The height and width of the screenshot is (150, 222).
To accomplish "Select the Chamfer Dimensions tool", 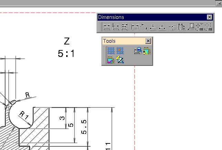I will [172, 27].
